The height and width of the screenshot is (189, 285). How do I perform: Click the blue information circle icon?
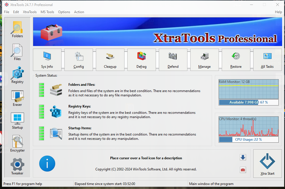coord(47,164)
